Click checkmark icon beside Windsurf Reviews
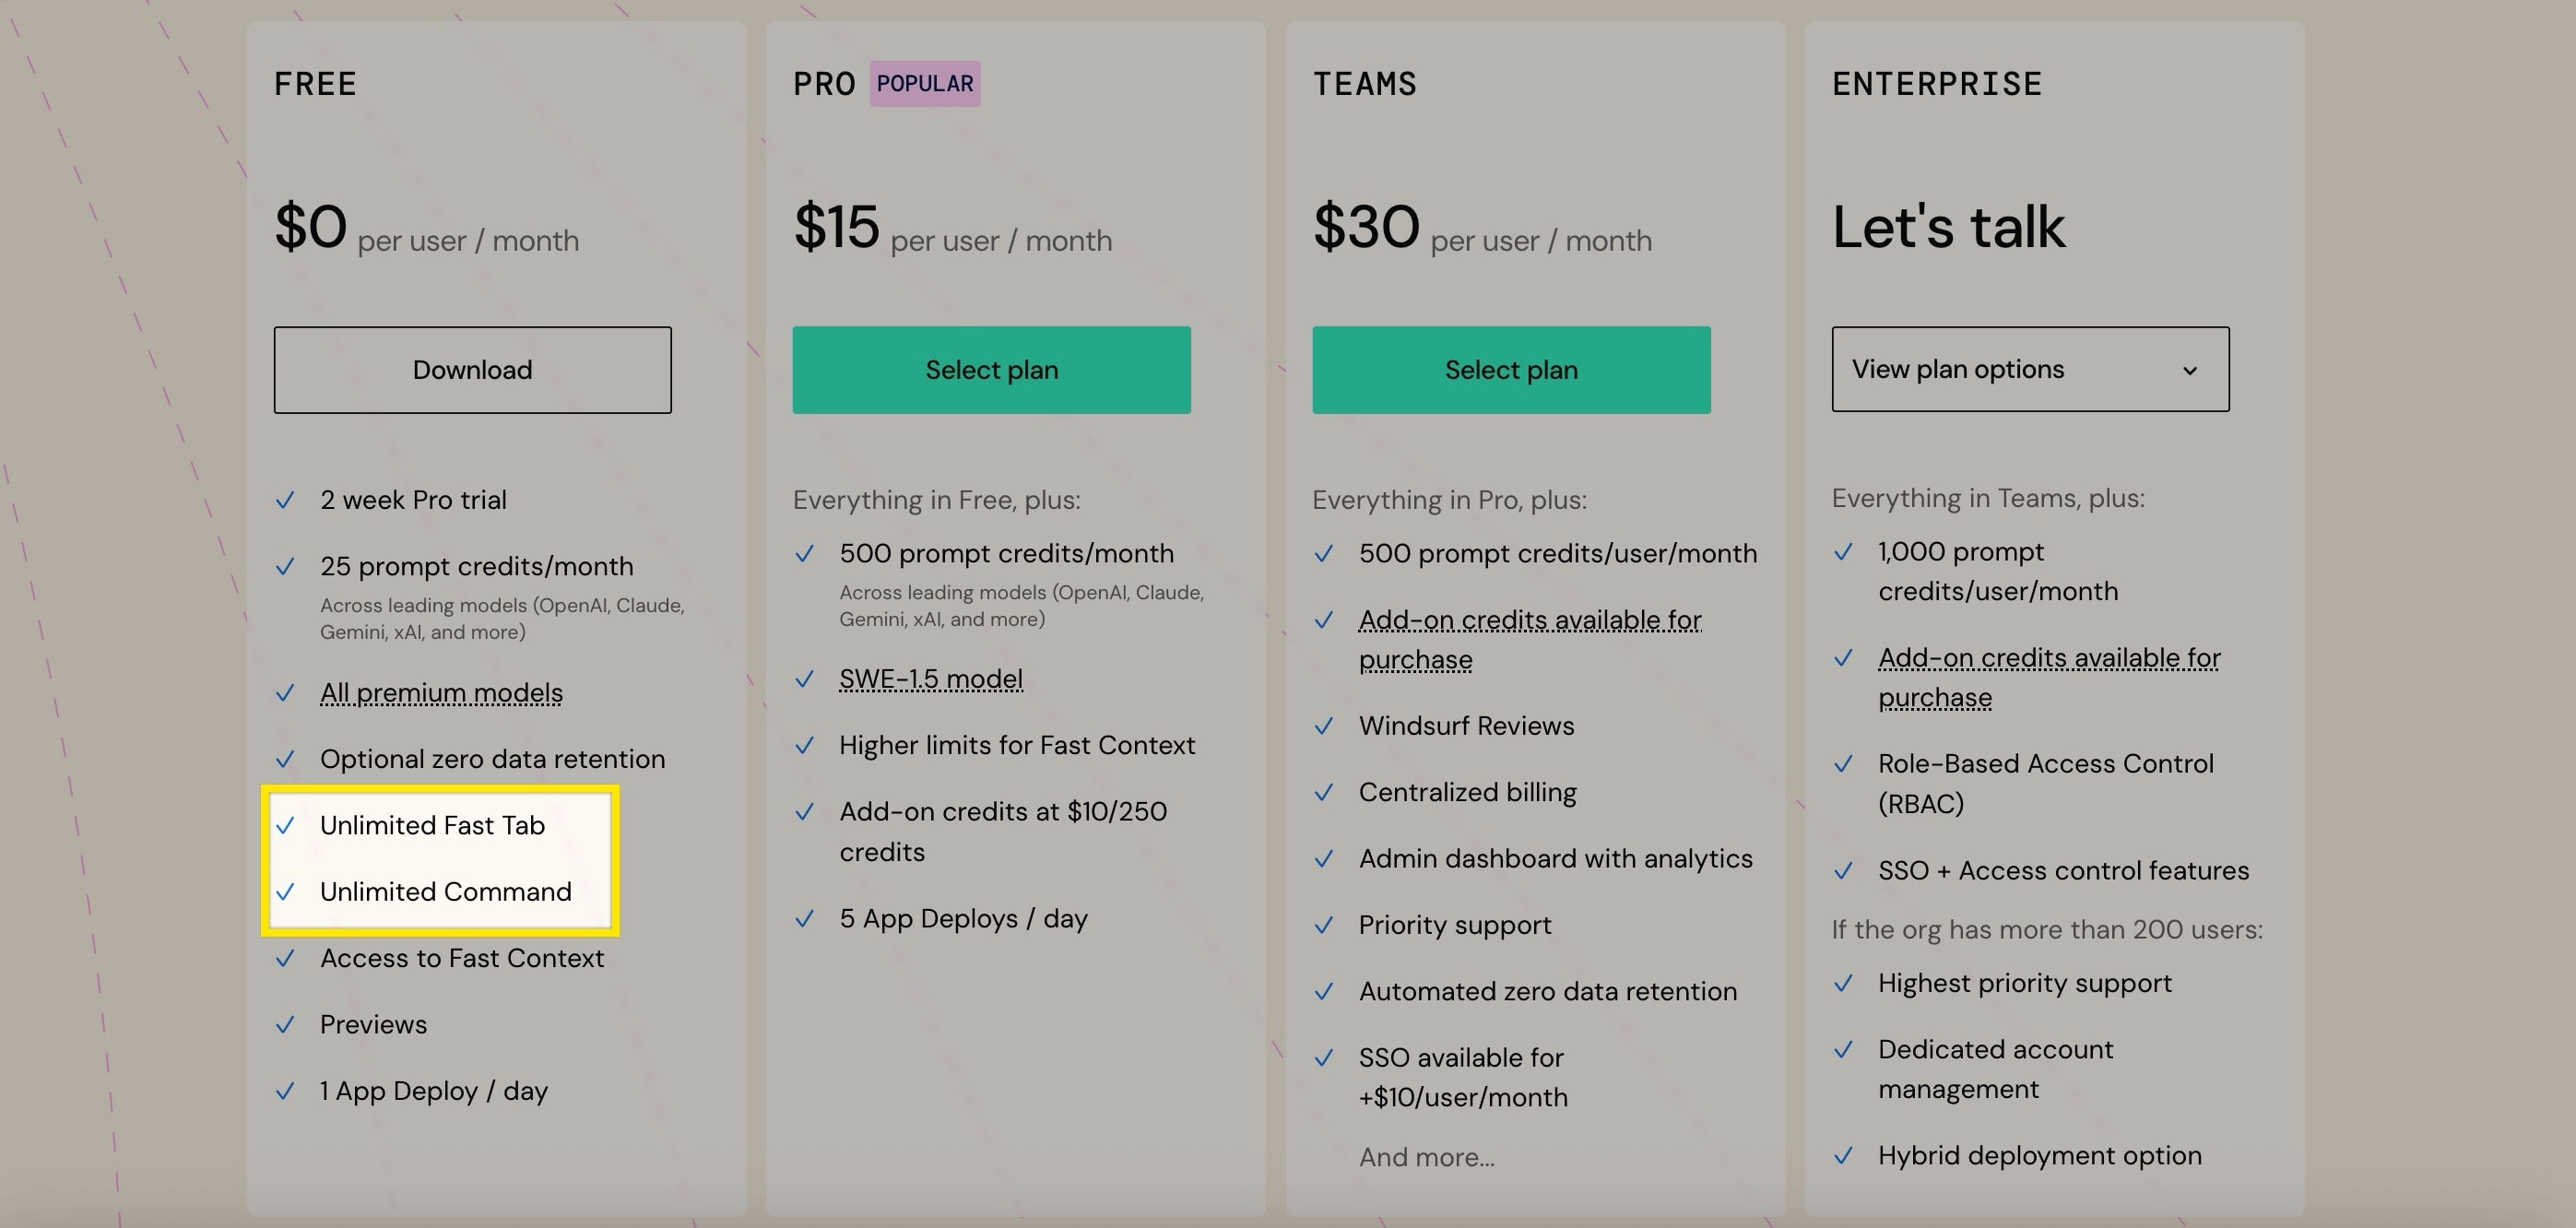Viewport: 2576px width, 1228px height. [1323, 726]
